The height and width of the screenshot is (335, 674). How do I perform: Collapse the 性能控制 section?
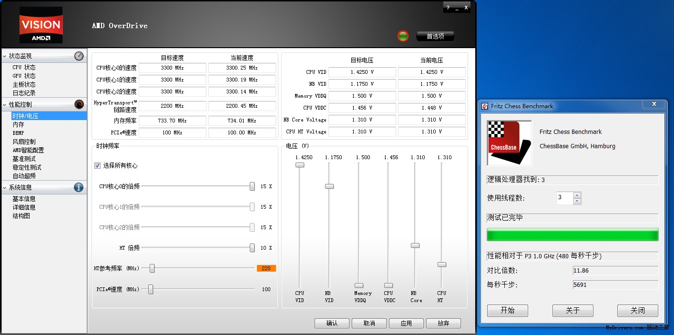click(5, 104)
